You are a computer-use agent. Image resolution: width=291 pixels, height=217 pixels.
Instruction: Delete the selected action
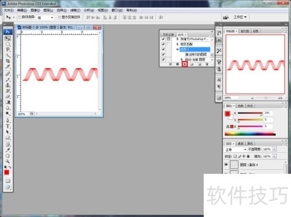[207, 64]
